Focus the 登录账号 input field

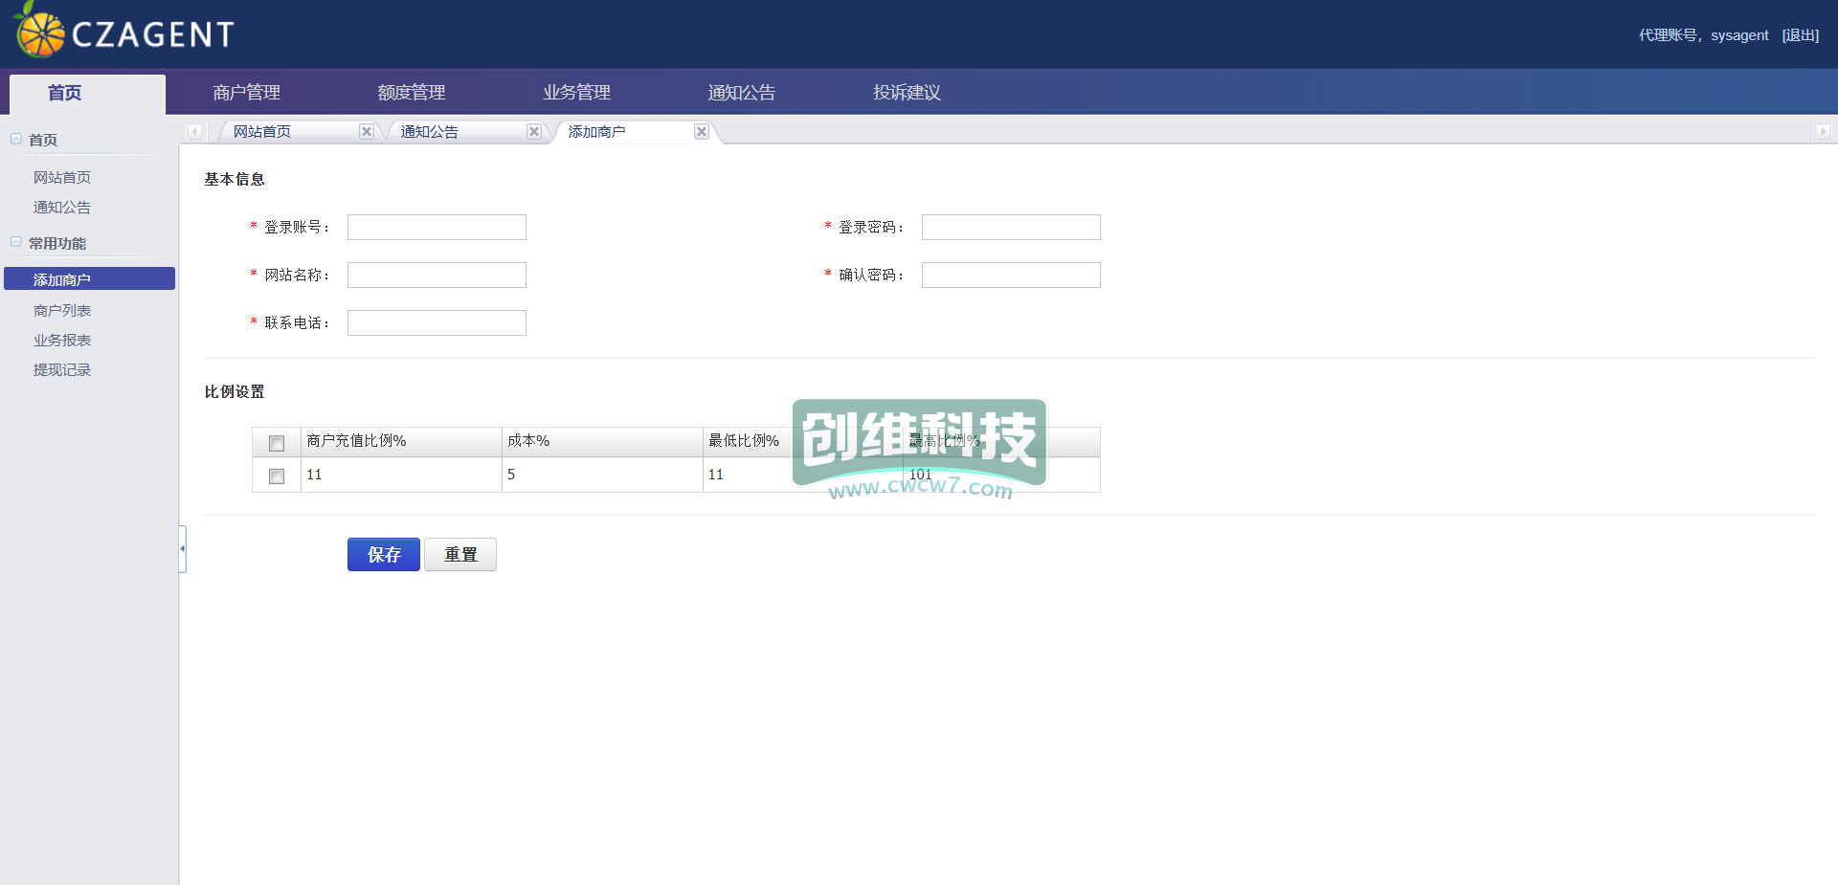pyautogui.click(x=437, y=227)
